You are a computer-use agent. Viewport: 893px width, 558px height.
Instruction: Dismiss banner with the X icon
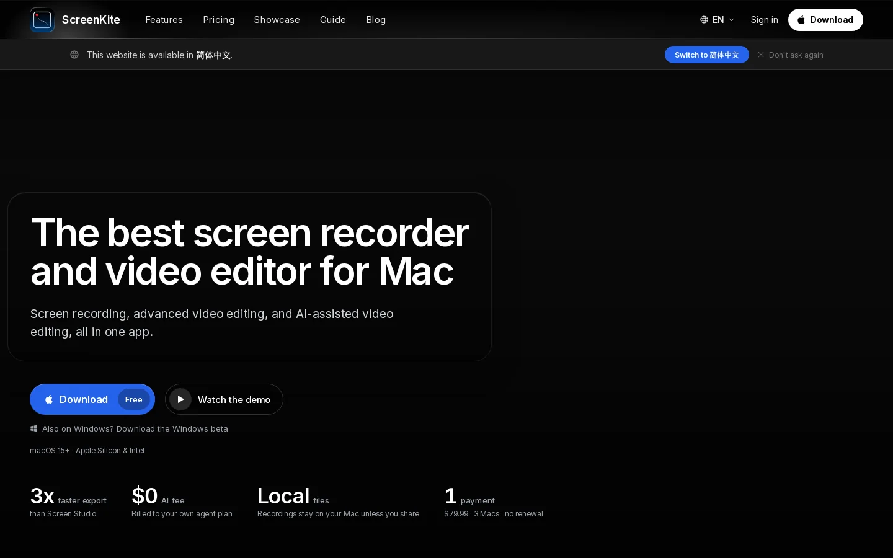click(x=761, y=55)
